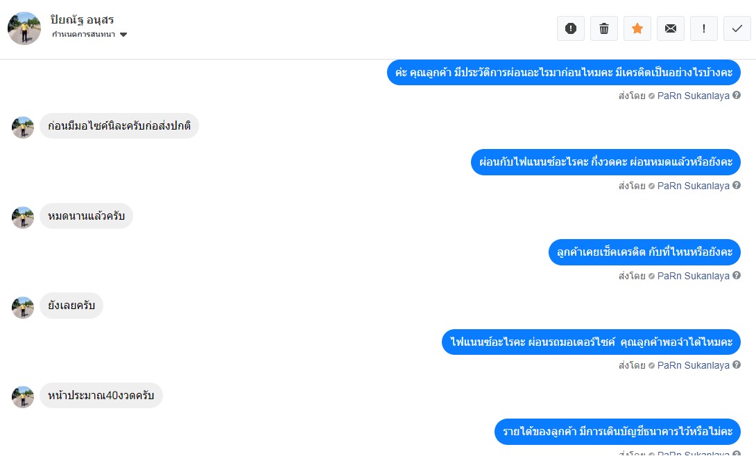Toggle the orange star follow-up icon
This screenshot has width=756, height=456.
(637, 28)
